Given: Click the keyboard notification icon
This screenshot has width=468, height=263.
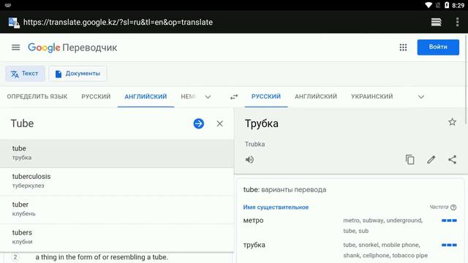Looking at the screenshot, I should pyautogui.click(x=8, y=5).
